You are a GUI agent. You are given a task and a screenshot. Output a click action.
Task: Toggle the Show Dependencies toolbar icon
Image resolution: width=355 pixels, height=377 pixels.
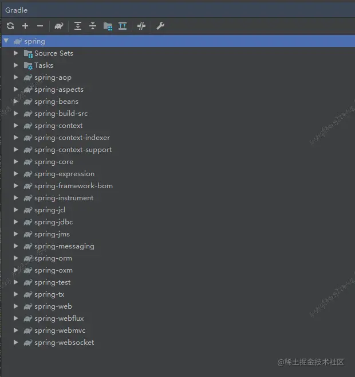pyautogui.click(x=123, y=26)
